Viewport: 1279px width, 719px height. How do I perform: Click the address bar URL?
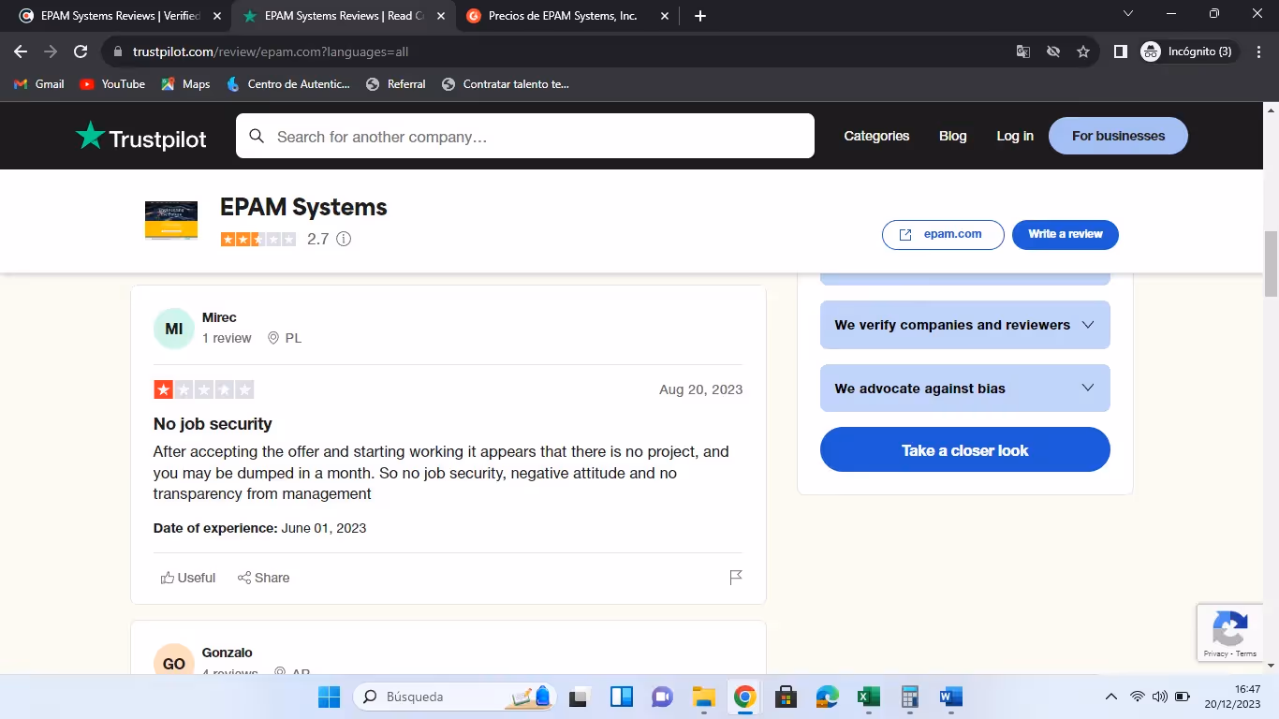click(271, 51)
